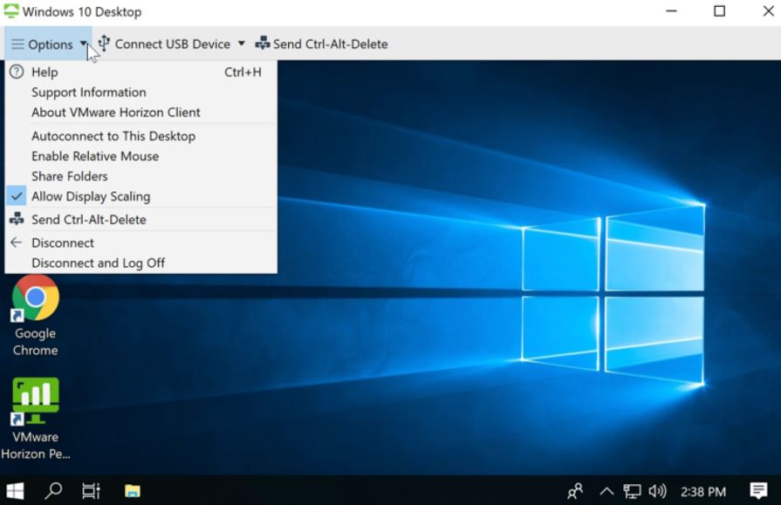Enable Relative Mouse option

(x=141, y=156)
